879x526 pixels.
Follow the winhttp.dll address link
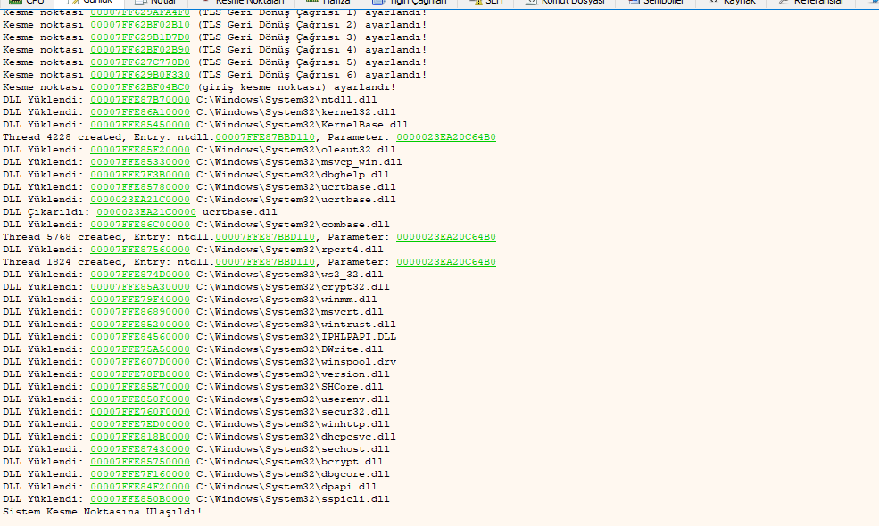point(140,424)
